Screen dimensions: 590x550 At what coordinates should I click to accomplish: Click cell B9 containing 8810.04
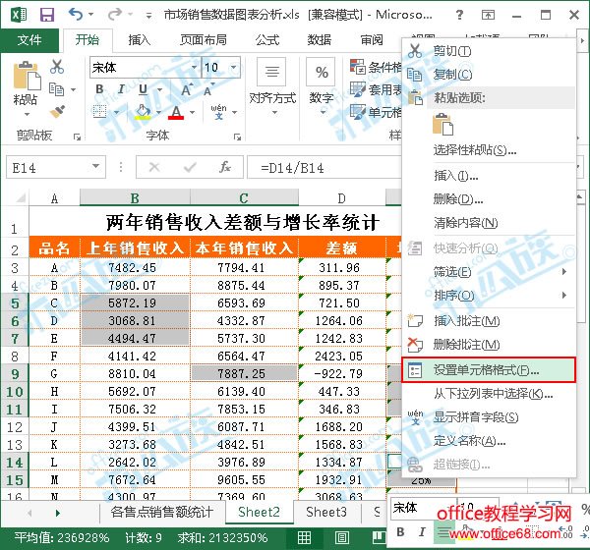point(133,373)
